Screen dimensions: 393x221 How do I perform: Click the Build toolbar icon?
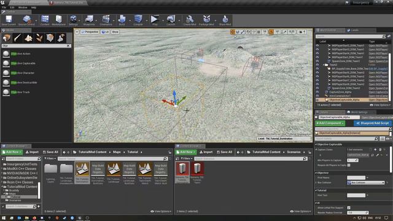pos(122,20)
